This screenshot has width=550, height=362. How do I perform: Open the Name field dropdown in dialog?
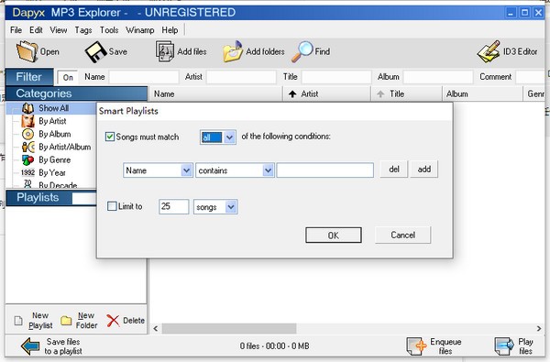(x=186, y=170)
